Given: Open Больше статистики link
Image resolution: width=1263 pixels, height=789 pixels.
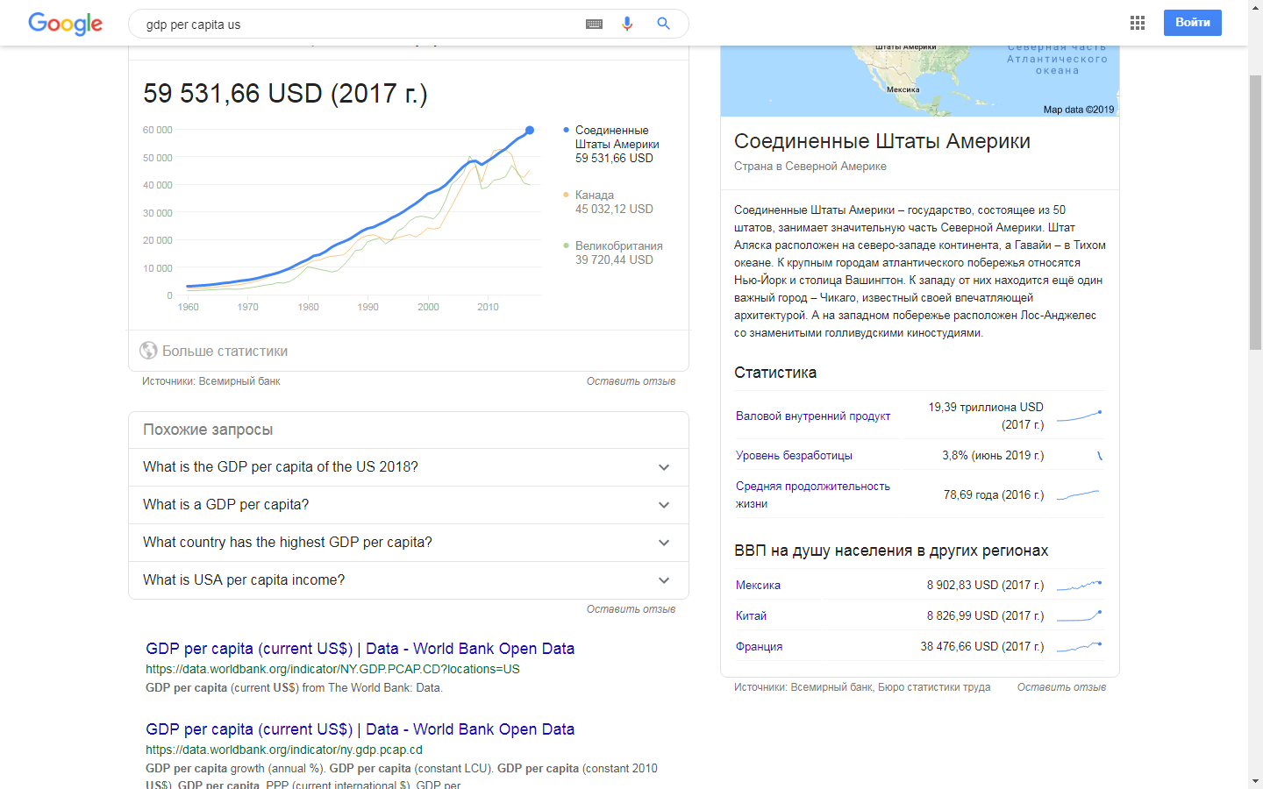Looking at the screenshot, I should (x=225, y=351).
